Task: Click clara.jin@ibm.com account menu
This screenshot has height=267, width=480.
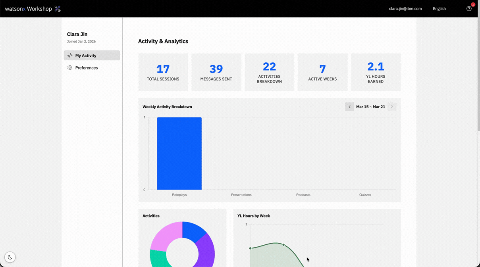Action: coord(405,9)
